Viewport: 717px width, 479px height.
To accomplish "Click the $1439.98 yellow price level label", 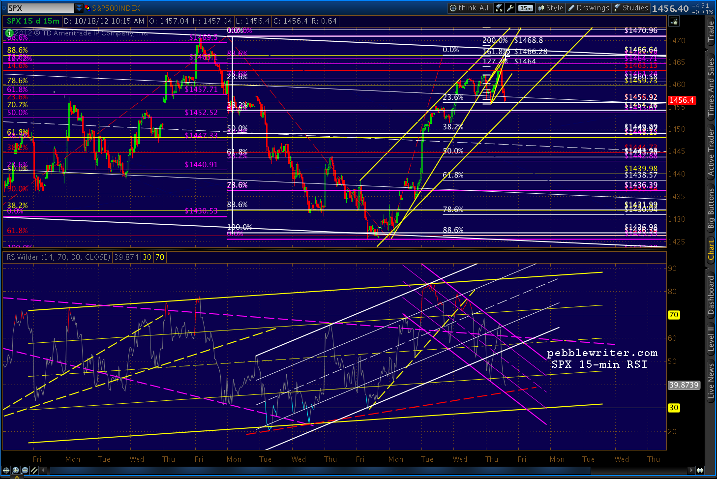I will click(641, 169).
